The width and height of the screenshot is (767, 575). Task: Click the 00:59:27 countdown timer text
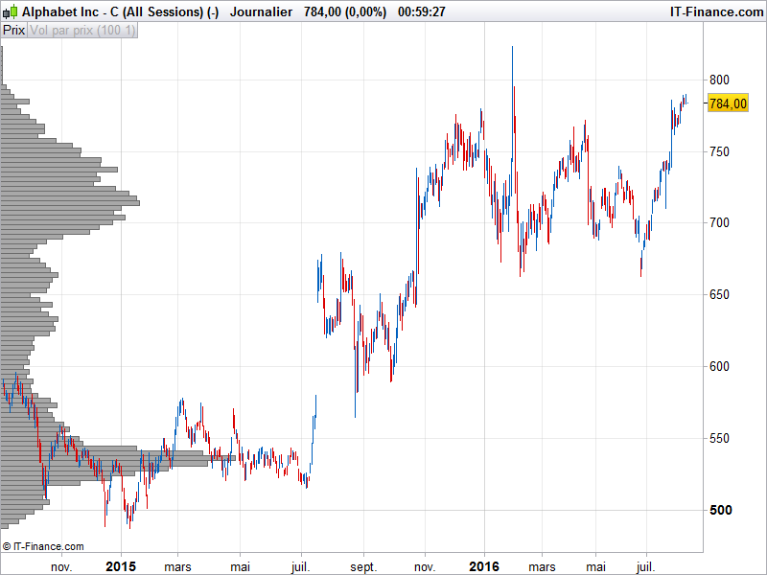(x=422, y=11)
